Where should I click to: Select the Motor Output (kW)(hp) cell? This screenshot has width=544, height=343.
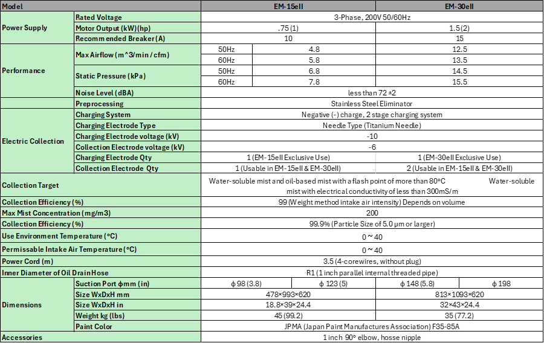tap(137, 28)
